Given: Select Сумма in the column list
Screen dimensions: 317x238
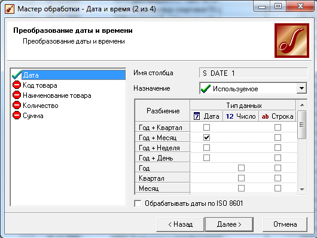Looking at the screenshot, I should click(x=33, y=116).
